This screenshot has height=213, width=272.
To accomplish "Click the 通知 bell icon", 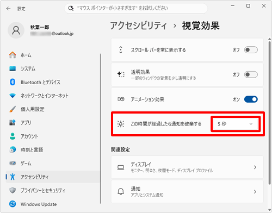I will (121, 192).
